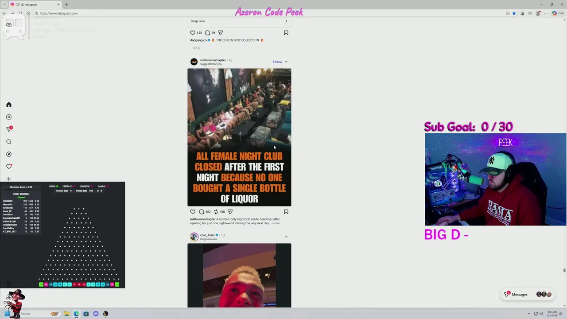The image size is (567, 319).
Task: Open more options for the cole_train post
Action: coord(287,237)
